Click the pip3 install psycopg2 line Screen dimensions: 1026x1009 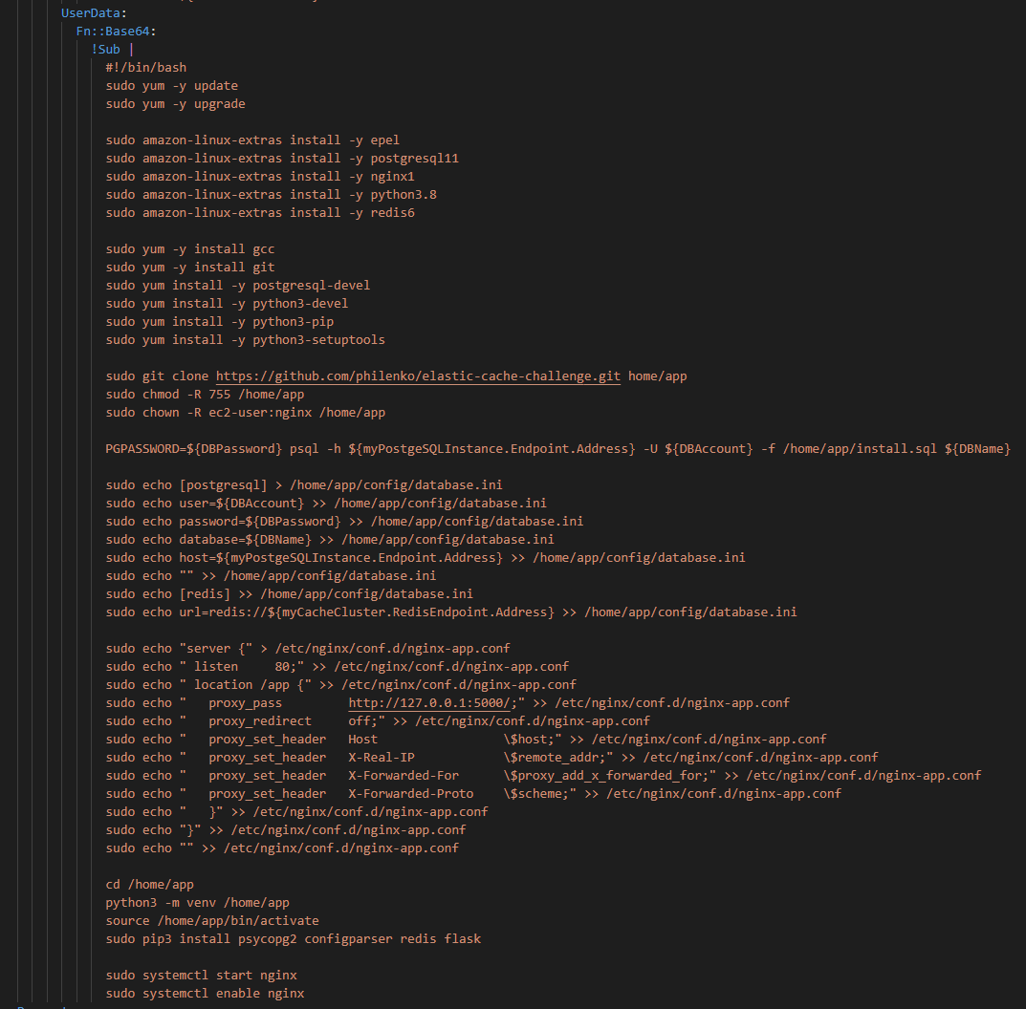tap(294, 939)
